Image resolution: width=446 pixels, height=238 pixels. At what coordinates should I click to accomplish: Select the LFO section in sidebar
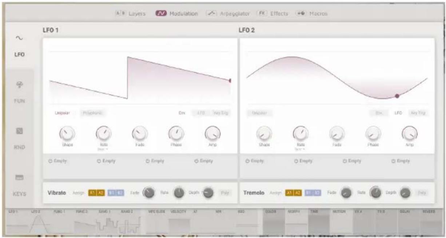pyautogui.click(x=19, y=46)
